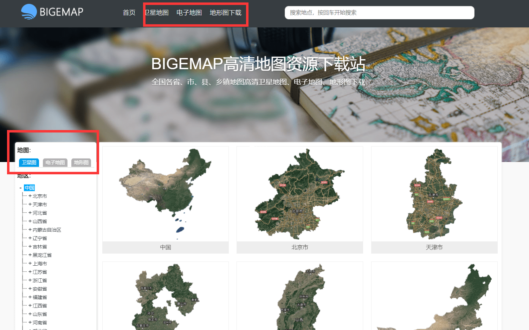
Task: Expand the 河北省 tree node
Action: (30, 213)
